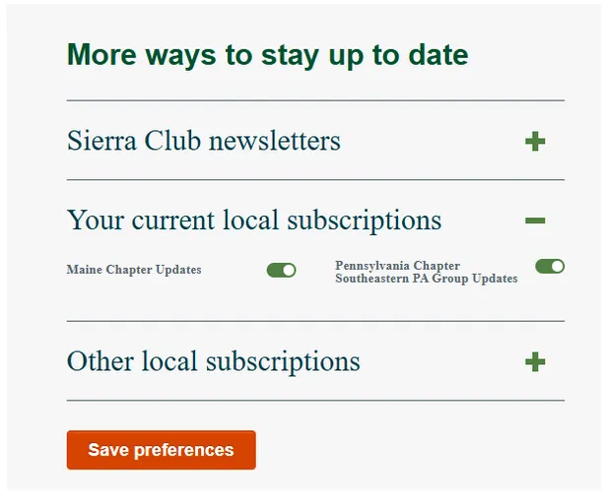This screenshot has height=504, width=602.
Task: Click white knob on Pennsylvania Chapter toggle
Action: pyautogui.click(x=558, y=266)
